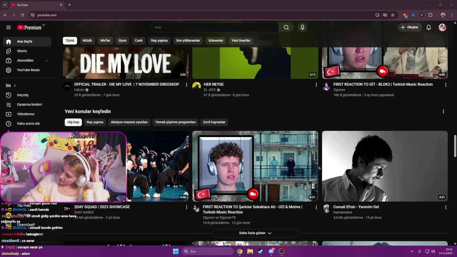457x257 pixels.
Task: Open Geçmiş history in the sidebar
Action: 27,95
